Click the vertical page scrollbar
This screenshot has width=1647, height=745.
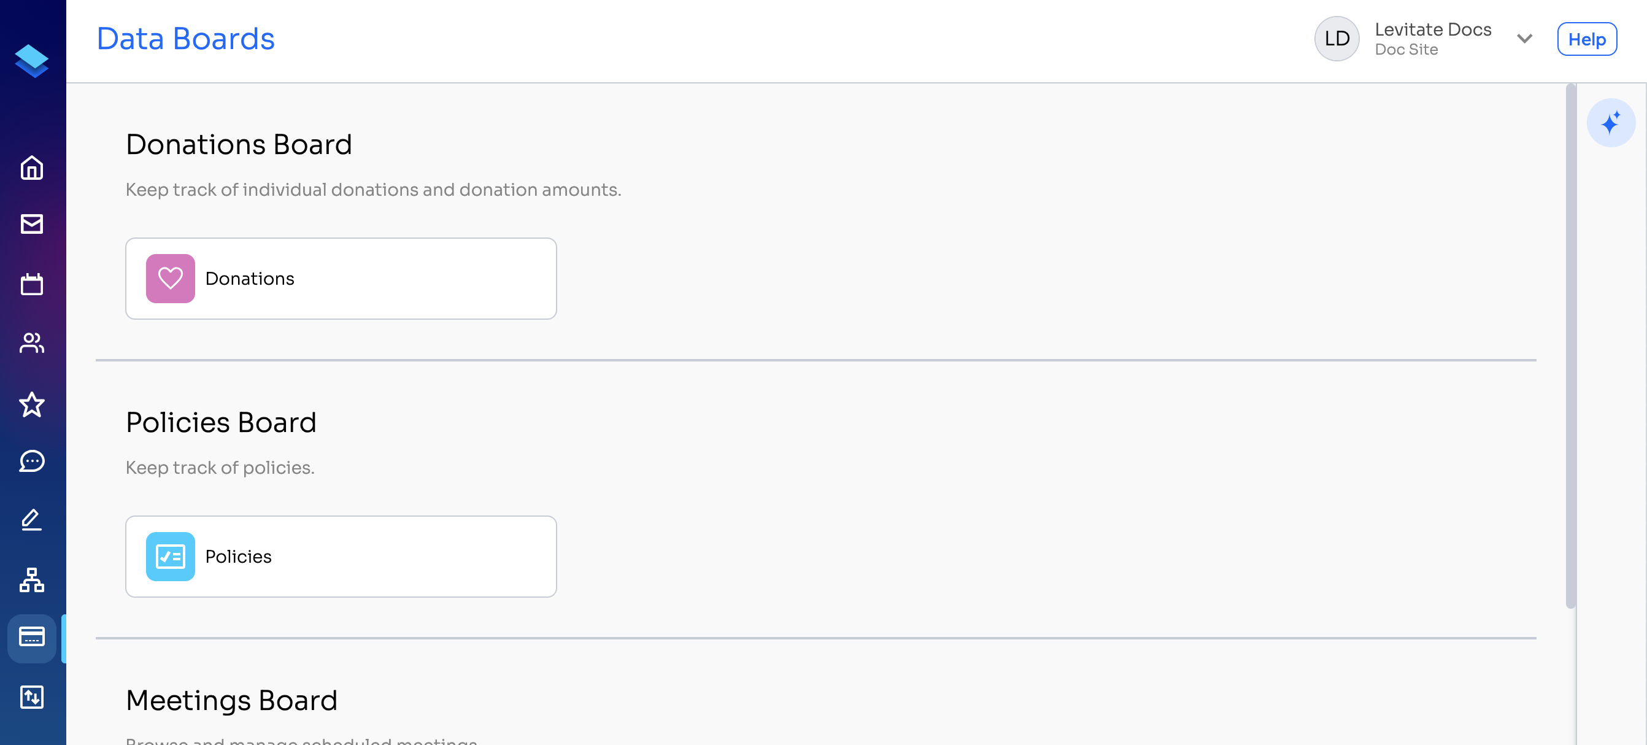pyautogui.click(x=1570, y=345)
